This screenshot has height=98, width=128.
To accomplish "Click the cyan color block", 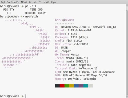I will click(x=86, y=86).
